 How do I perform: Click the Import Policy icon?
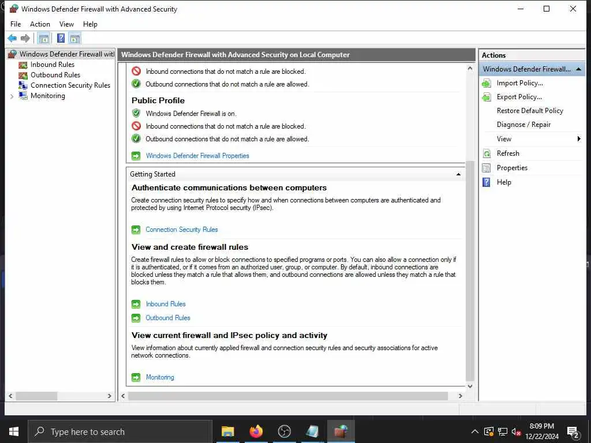click(x=487, y=83)
